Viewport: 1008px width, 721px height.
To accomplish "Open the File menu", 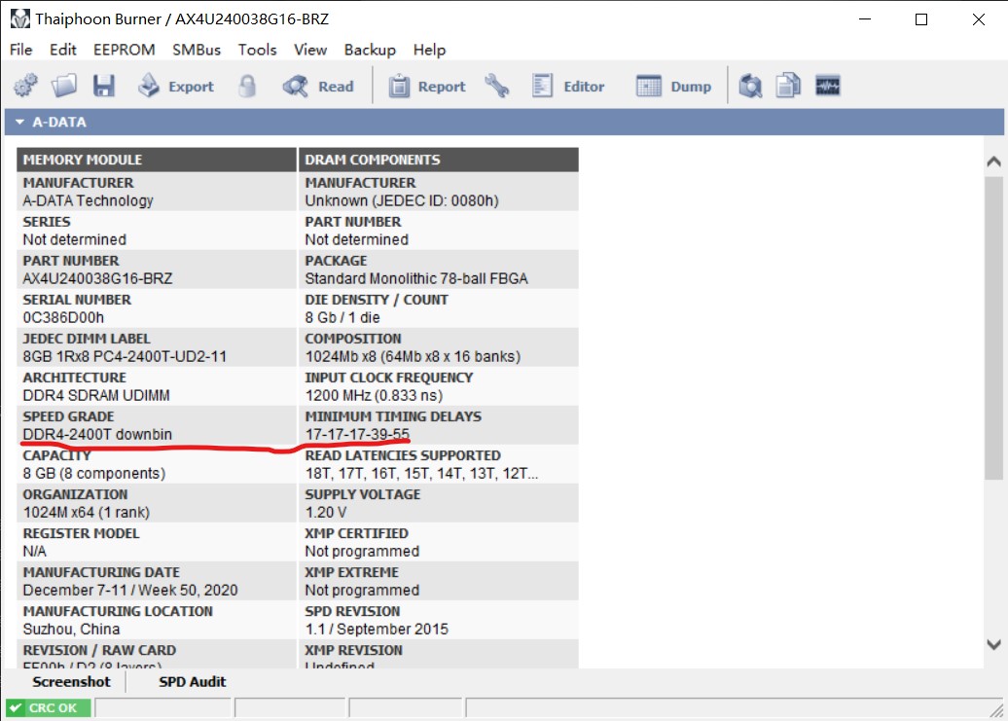I will pos(20,50).
